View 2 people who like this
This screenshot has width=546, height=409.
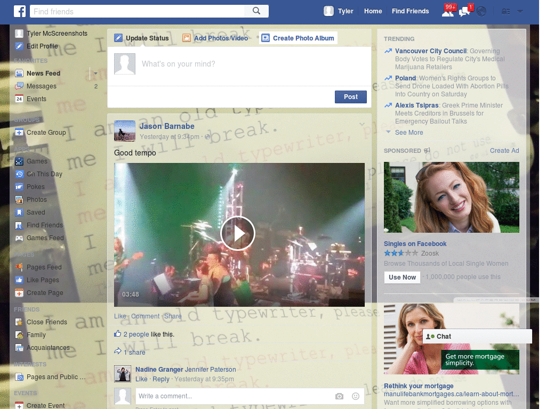tap(136, 334)
